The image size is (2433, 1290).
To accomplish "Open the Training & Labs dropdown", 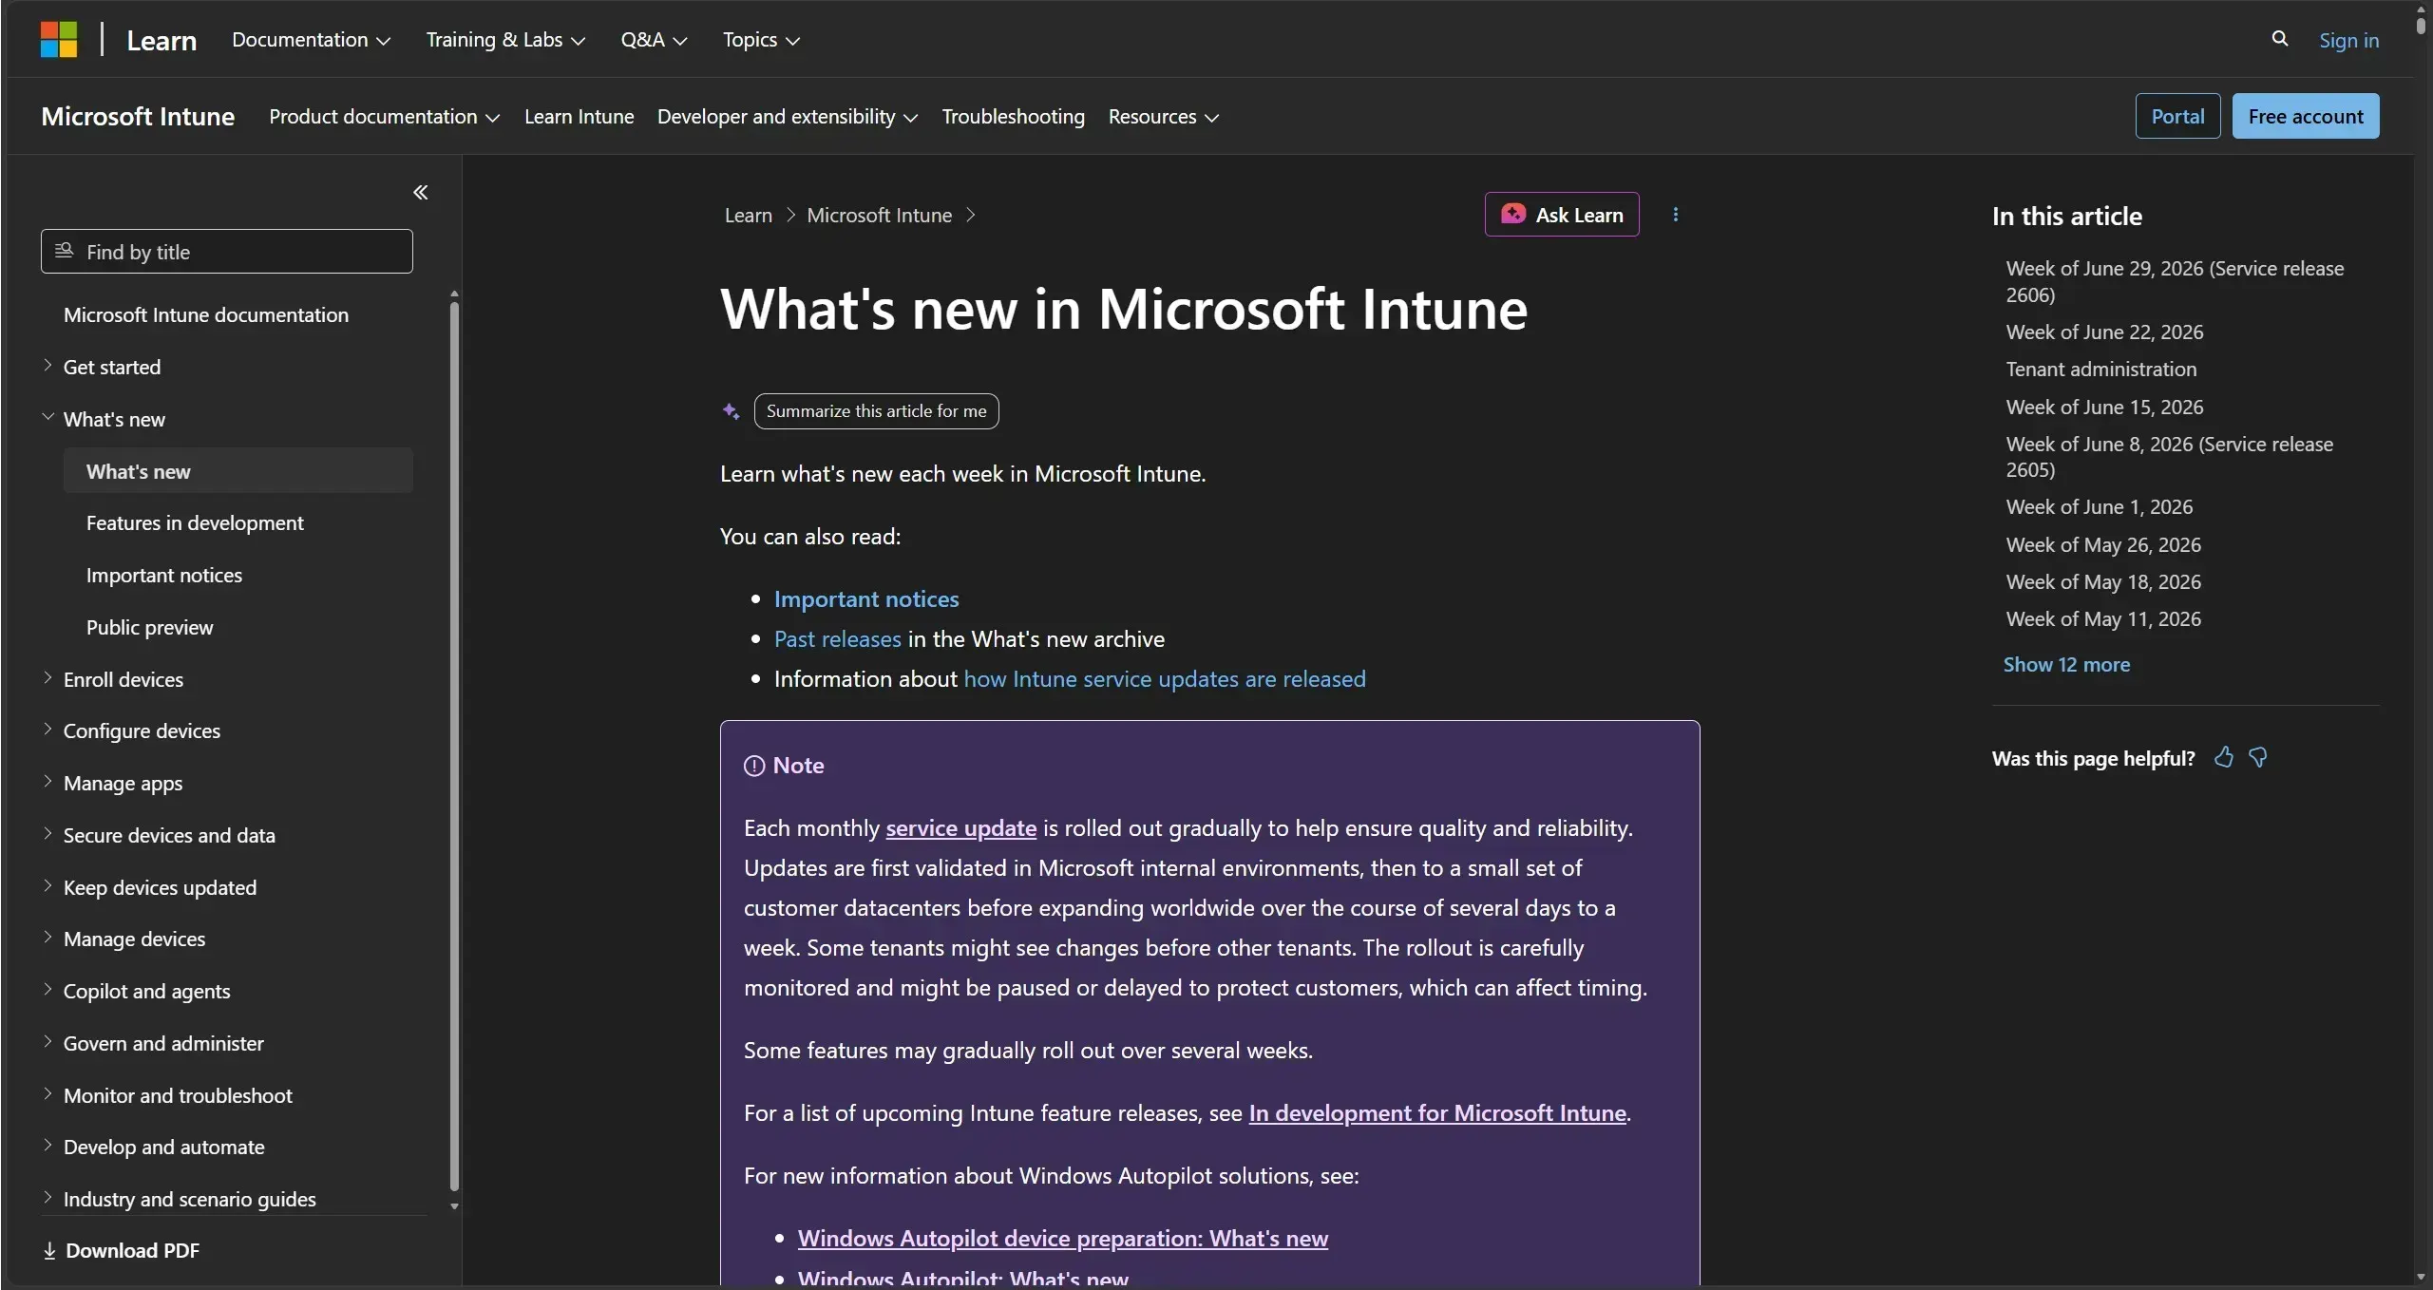I will pos(505,40).
